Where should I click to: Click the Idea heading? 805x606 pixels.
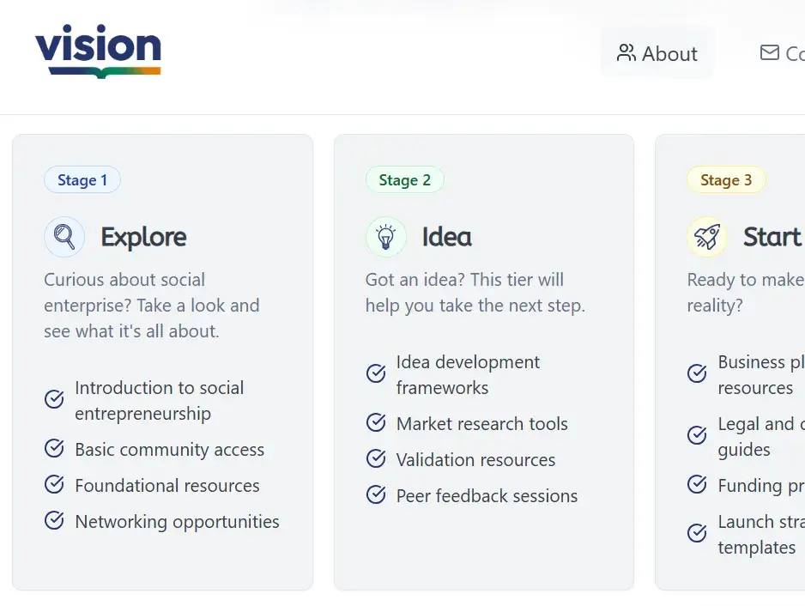coord(446,237)
